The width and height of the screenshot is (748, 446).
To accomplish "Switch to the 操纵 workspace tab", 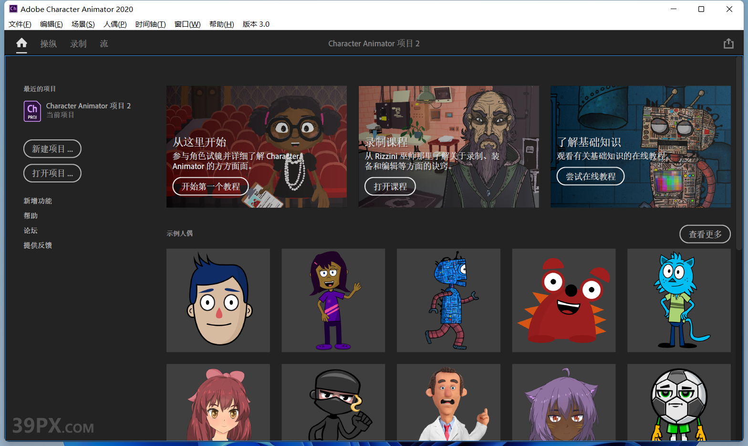I will tap(49, 43).
